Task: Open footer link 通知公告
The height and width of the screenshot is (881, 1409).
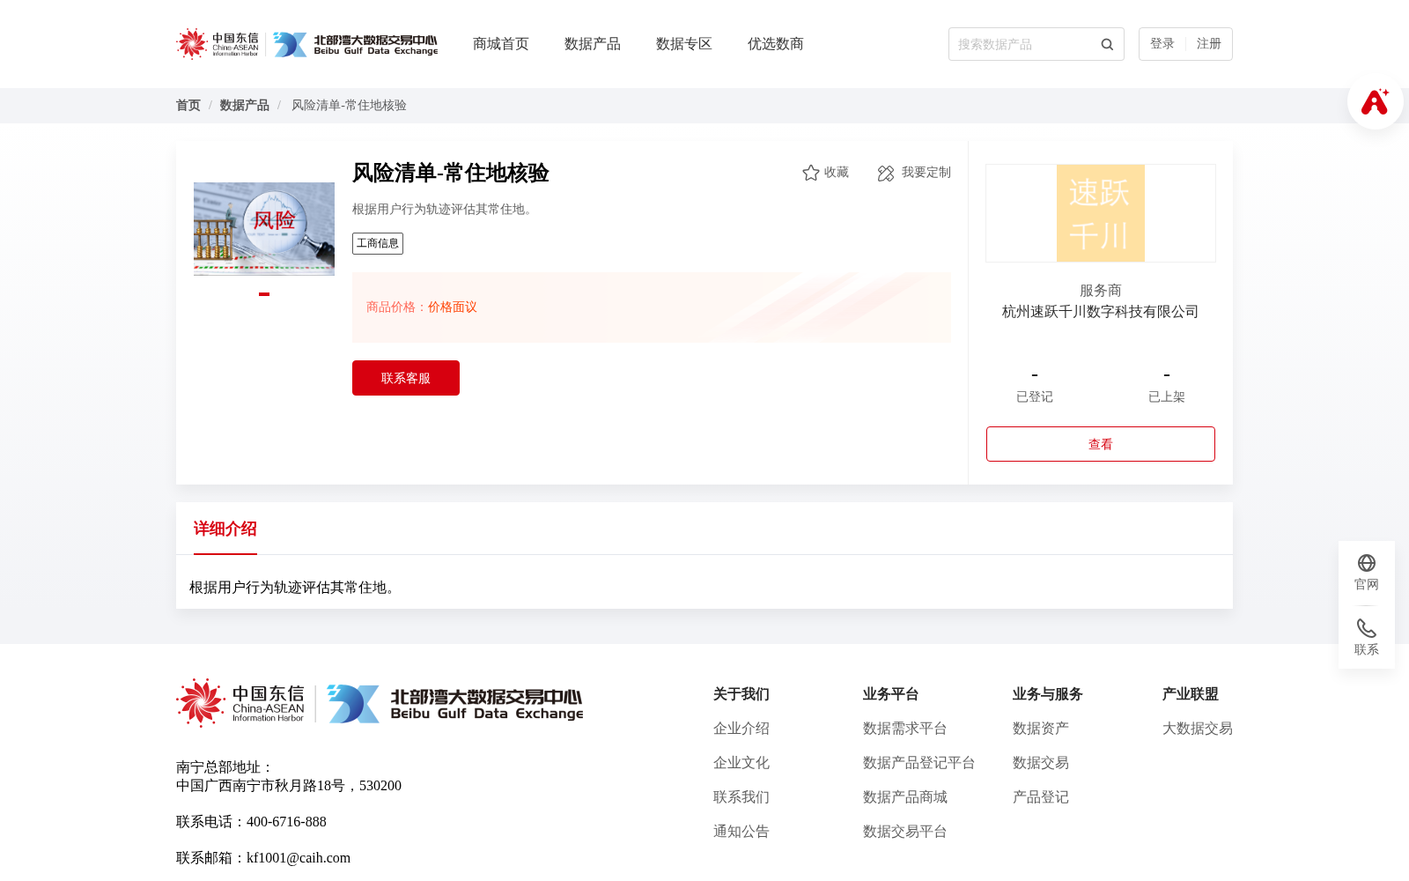Action: (741, 832)
